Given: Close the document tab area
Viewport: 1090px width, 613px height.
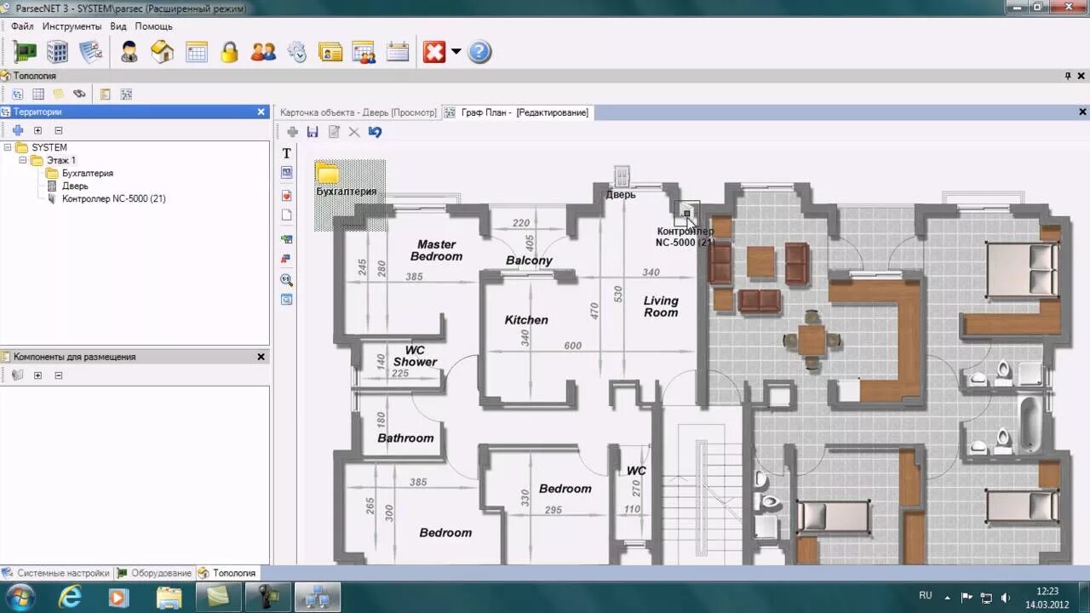Looking at the screenshot, I should click(x=1083, y=112).
